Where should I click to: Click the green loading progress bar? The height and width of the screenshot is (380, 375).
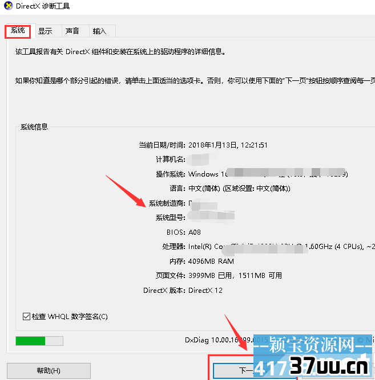coord(39,341)
